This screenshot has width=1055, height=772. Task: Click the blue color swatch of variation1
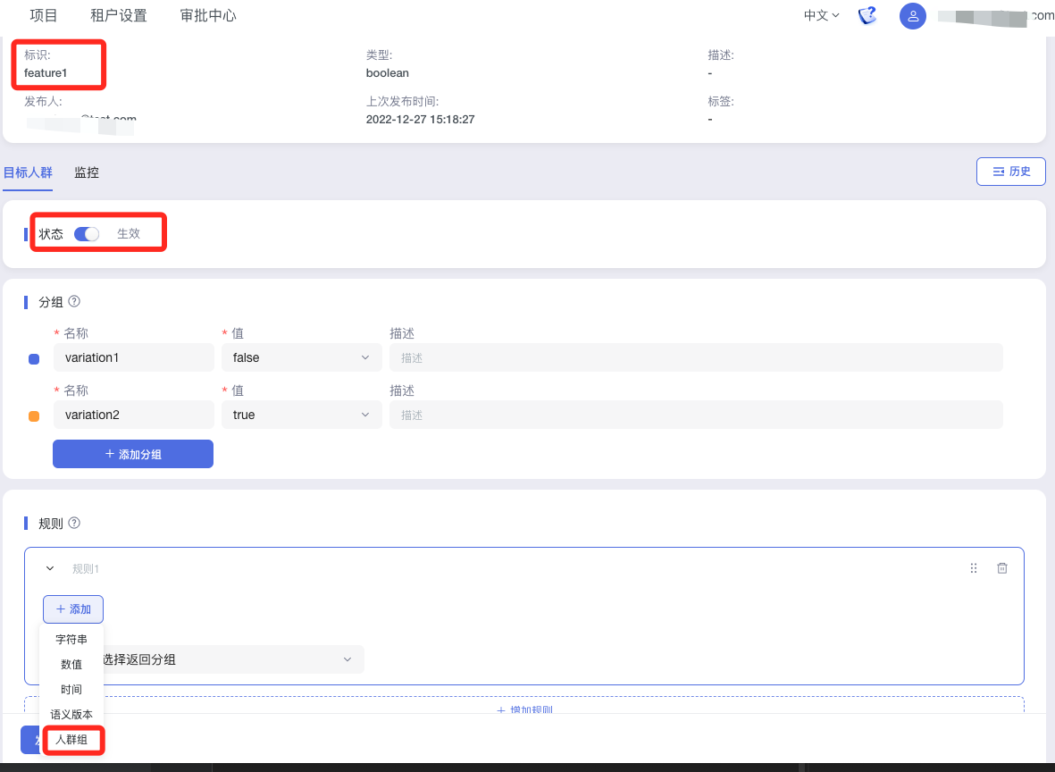pos(34,359)
